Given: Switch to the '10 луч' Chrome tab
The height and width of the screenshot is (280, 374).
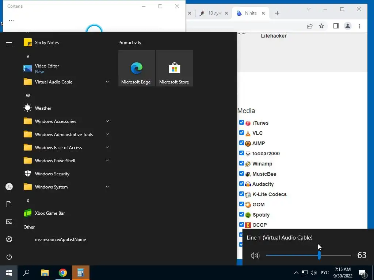Looking at the screenshot, I should point(213,13).
